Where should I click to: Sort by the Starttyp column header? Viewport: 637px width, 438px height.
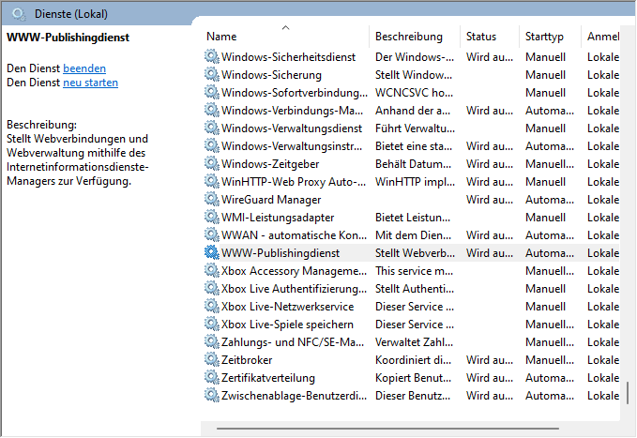544,37
